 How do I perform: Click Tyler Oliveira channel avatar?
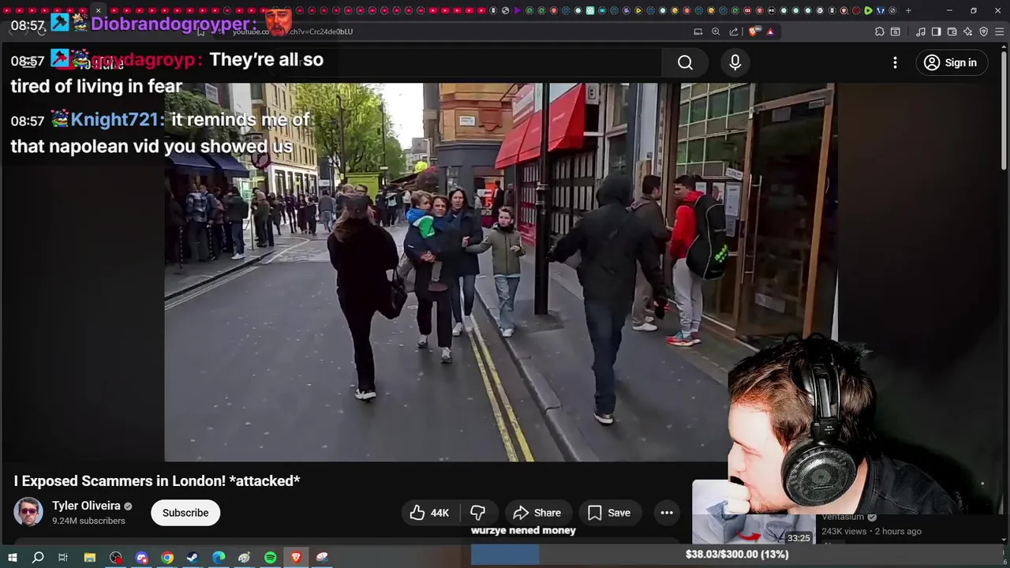pyautogui.click(x=28, y=513)
